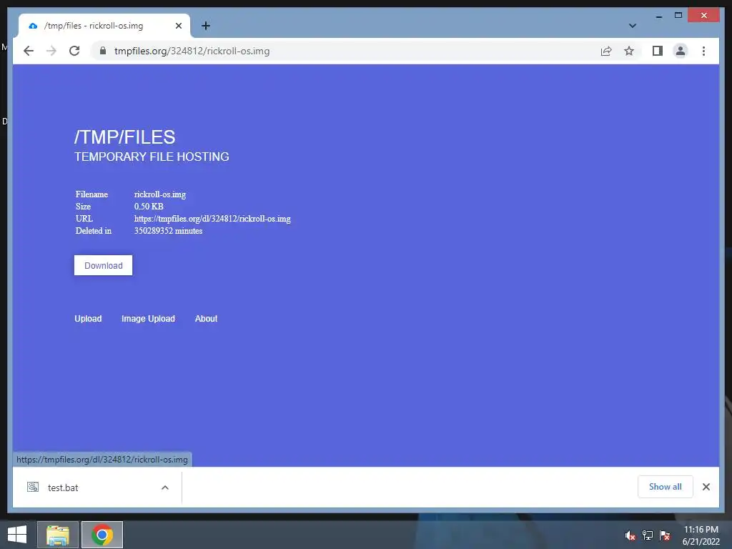Click the forward navigation arrow
The image size is (732, 549).
pos(51,51)
